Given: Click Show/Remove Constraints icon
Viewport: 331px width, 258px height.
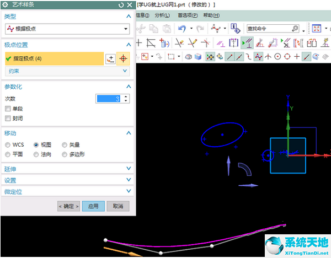Looking at the screenshot, I should tap(286, 43).
